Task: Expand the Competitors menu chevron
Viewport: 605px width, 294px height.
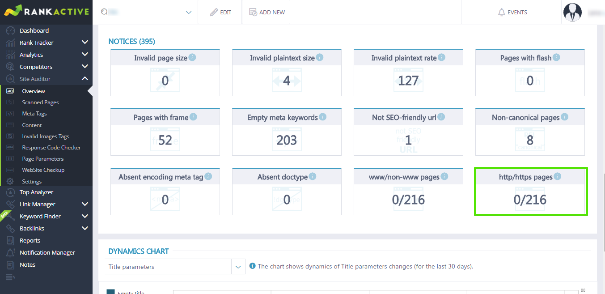Action: [85, 67]
